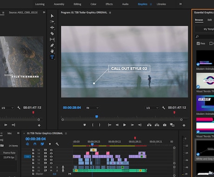Choose the Track Select Forward tool
The width and height of the screenshot is (214, 177).
52,21
